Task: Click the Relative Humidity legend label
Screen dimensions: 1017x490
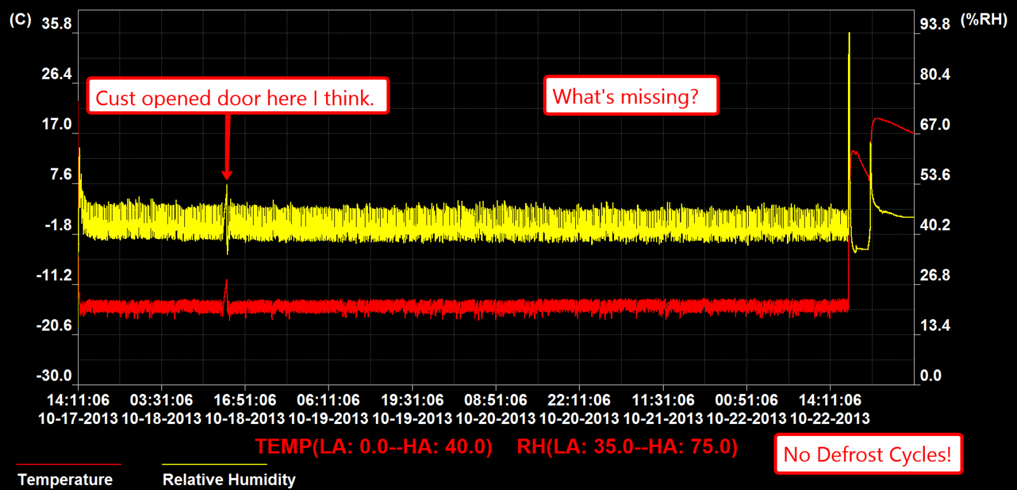Action: [229, 479]
